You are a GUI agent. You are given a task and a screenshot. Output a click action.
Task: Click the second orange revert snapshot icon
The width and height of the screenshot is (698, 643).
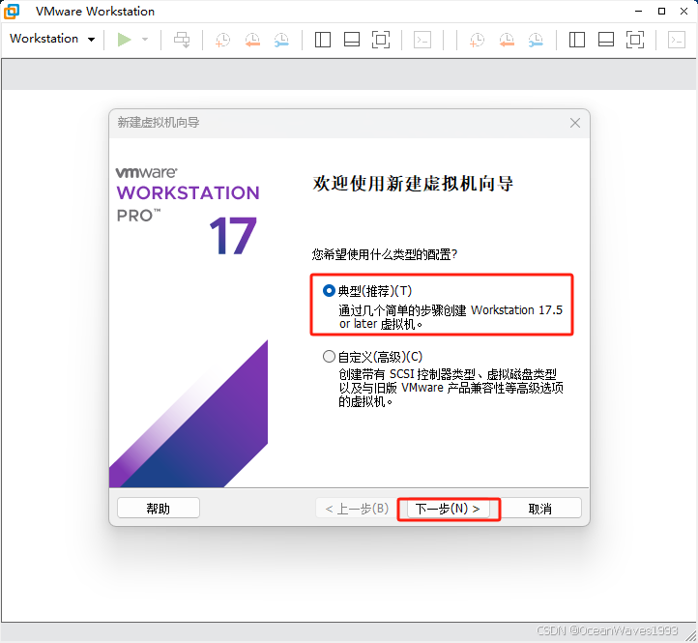507,40
